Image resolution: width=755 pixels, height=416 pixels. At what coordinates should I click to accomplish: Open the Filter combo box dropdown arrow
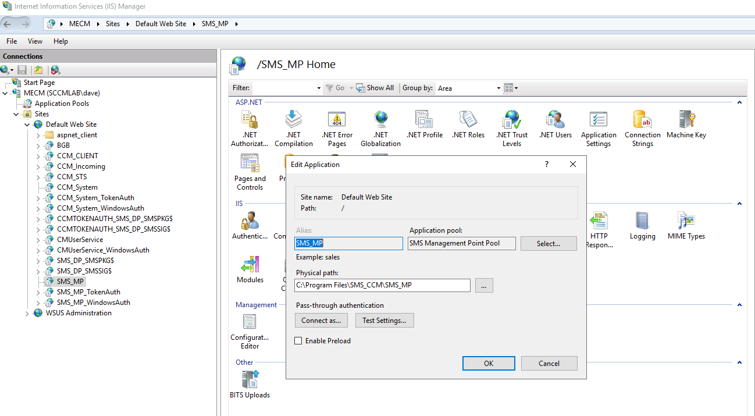point(319,88)
